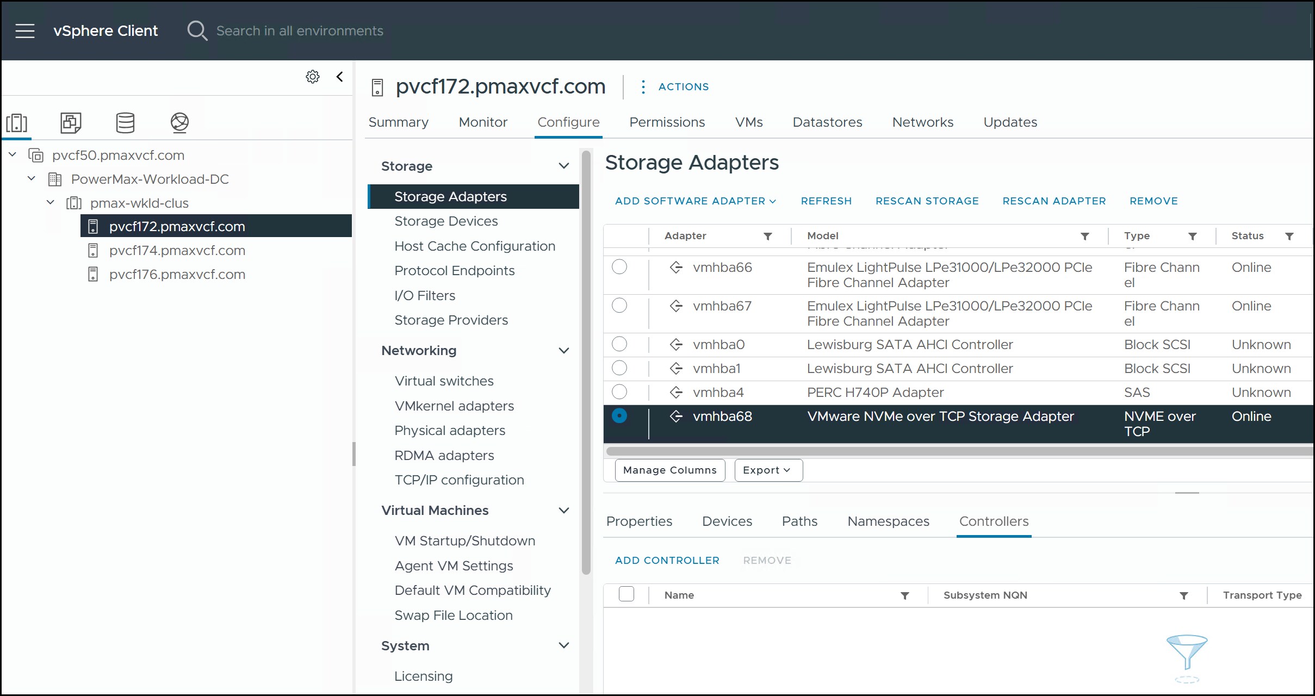1315x696 pixels.
Task: Click Rescan Storage
Action: pyautogui.click(x=927, y=201)
